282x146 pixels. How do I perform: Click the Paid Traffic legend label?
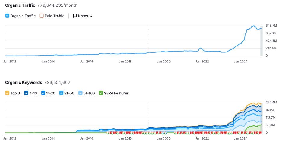(x=55, y=16)
